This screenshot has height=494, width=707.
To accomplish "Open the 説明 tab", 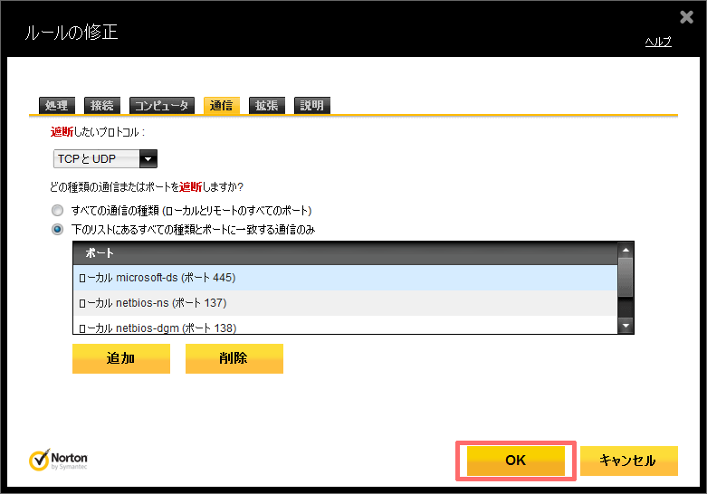I will coord(311,105).
